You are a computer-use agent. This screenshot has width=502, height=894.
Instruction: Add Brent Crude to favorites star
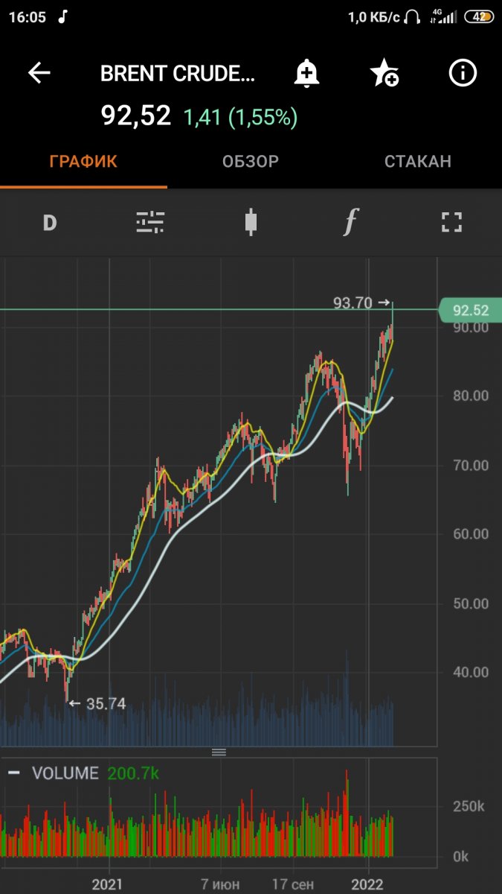tap(384, 73)
